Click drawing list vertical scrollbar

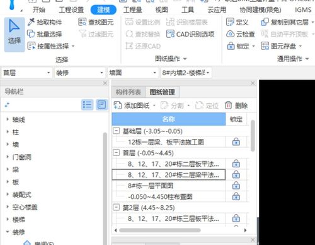(x=253, y=136)
